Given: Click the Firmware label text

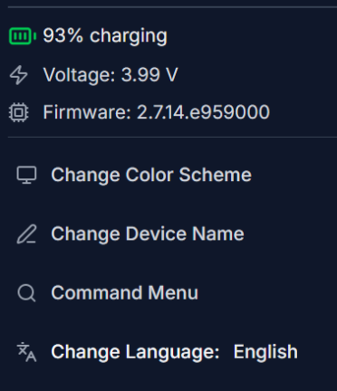Looking at the screenshot, I should click(87, 112).
